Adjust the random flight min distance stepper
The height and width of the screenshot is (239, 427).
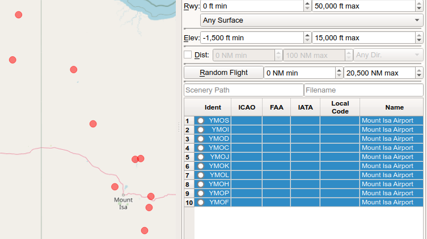coord(339,73)
